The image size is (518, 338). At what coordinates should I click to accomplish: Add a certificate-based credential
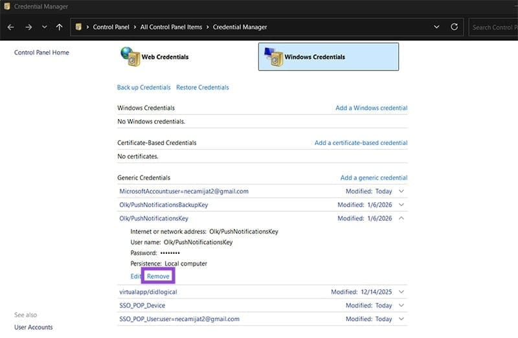361,142
